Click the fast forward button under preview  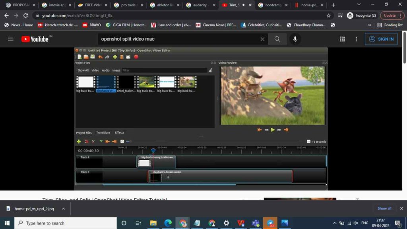coord(279,130)
